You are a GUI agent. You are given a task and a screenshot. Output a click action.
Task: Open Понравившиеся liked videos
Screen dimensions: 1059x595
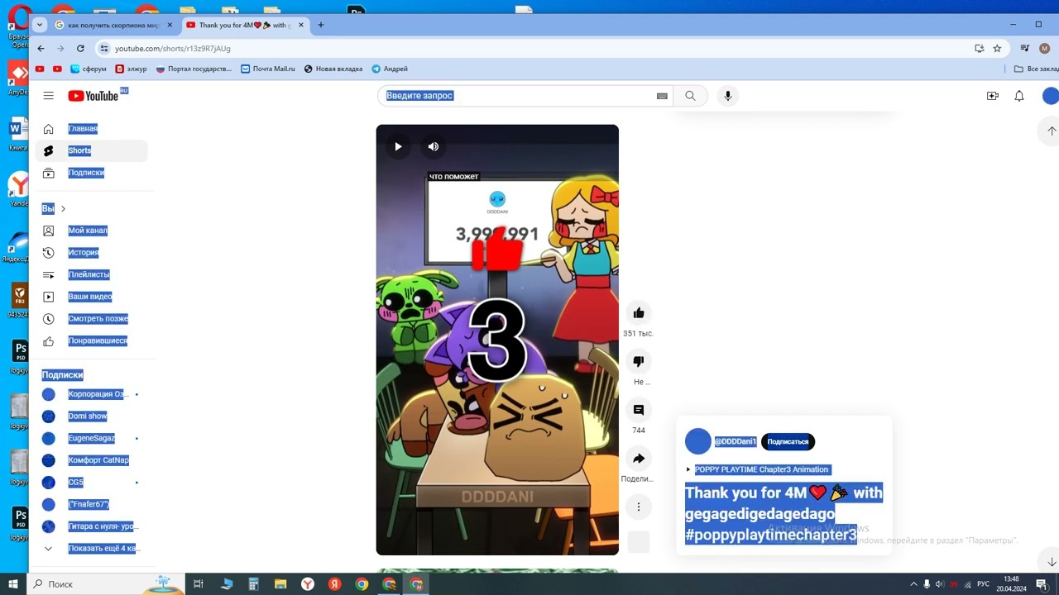coord(92,340)
